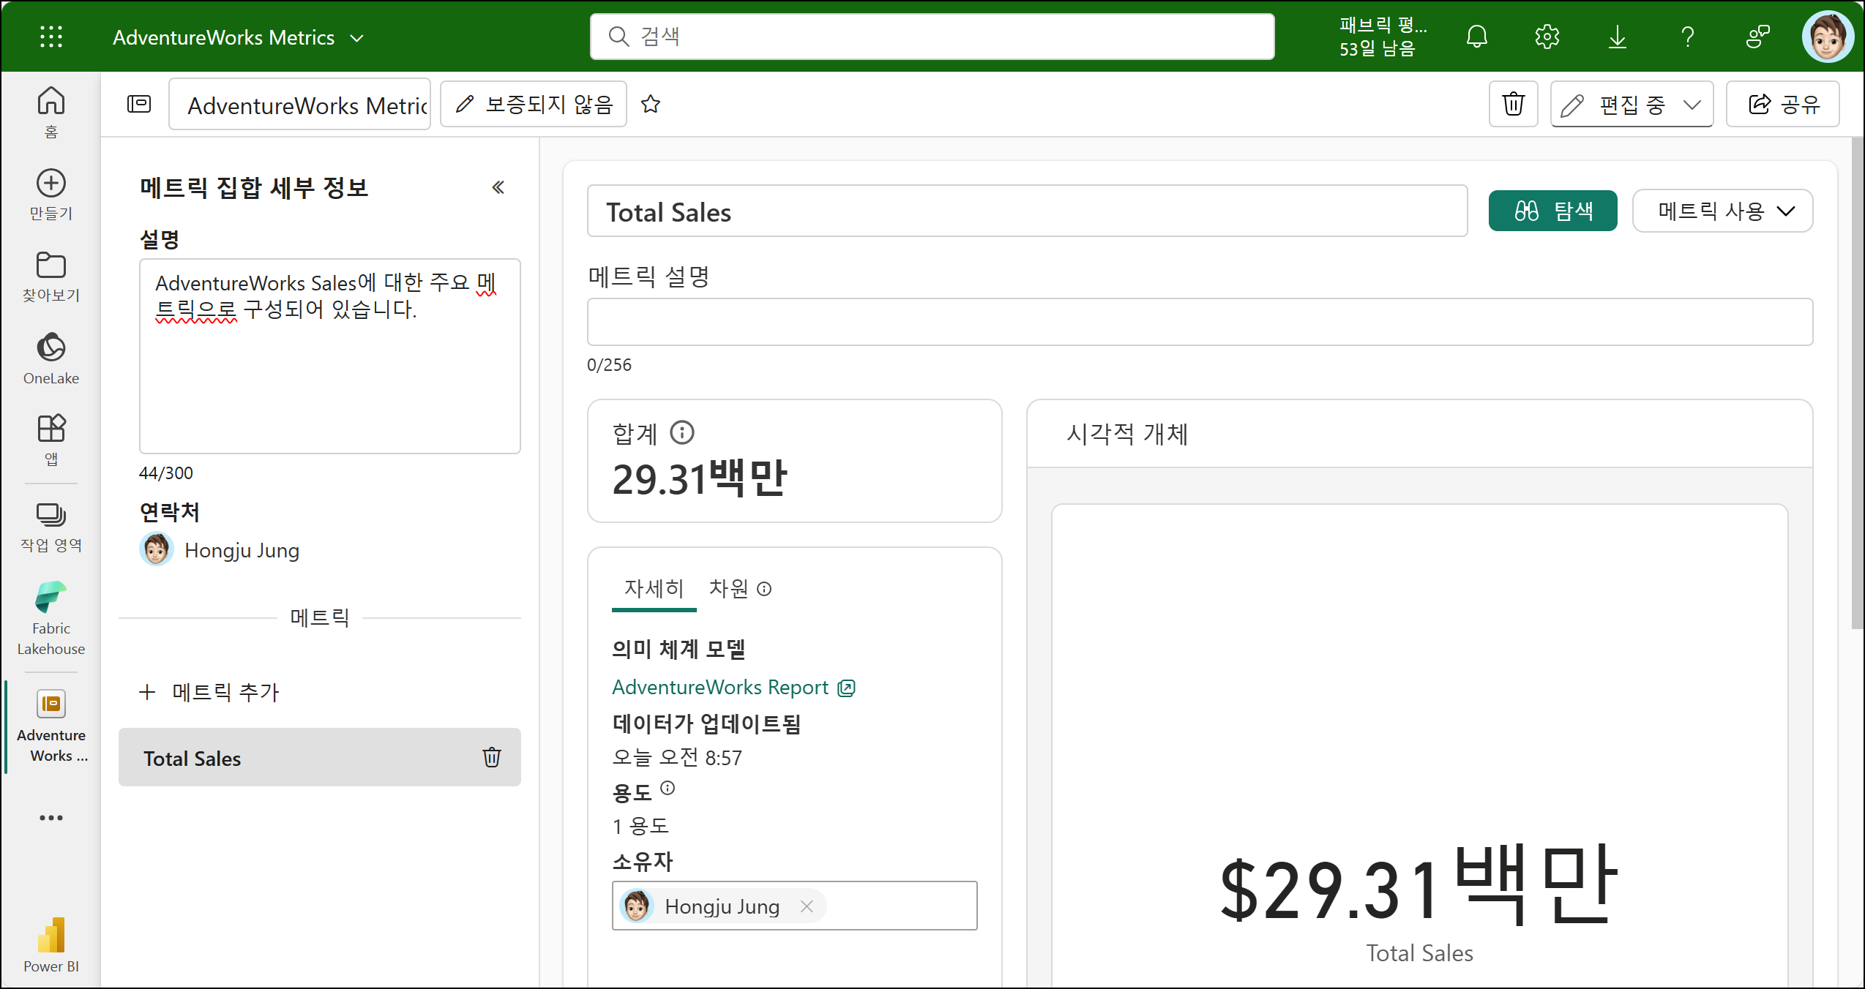Open the 메트릭 사용 dropdown
Screen dimensions: 1865x989
pos(1723,211)
